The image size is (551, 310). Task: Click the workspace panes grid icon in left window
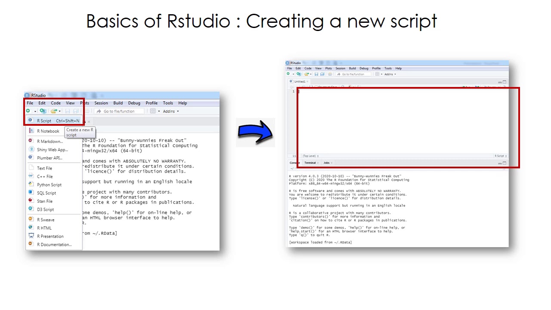pyautogui.click(x=153, y=111)
